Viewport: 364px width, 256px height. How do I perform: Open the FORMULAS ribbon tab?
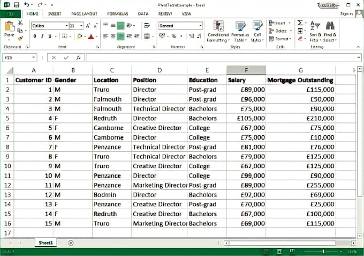pos(117,13)
